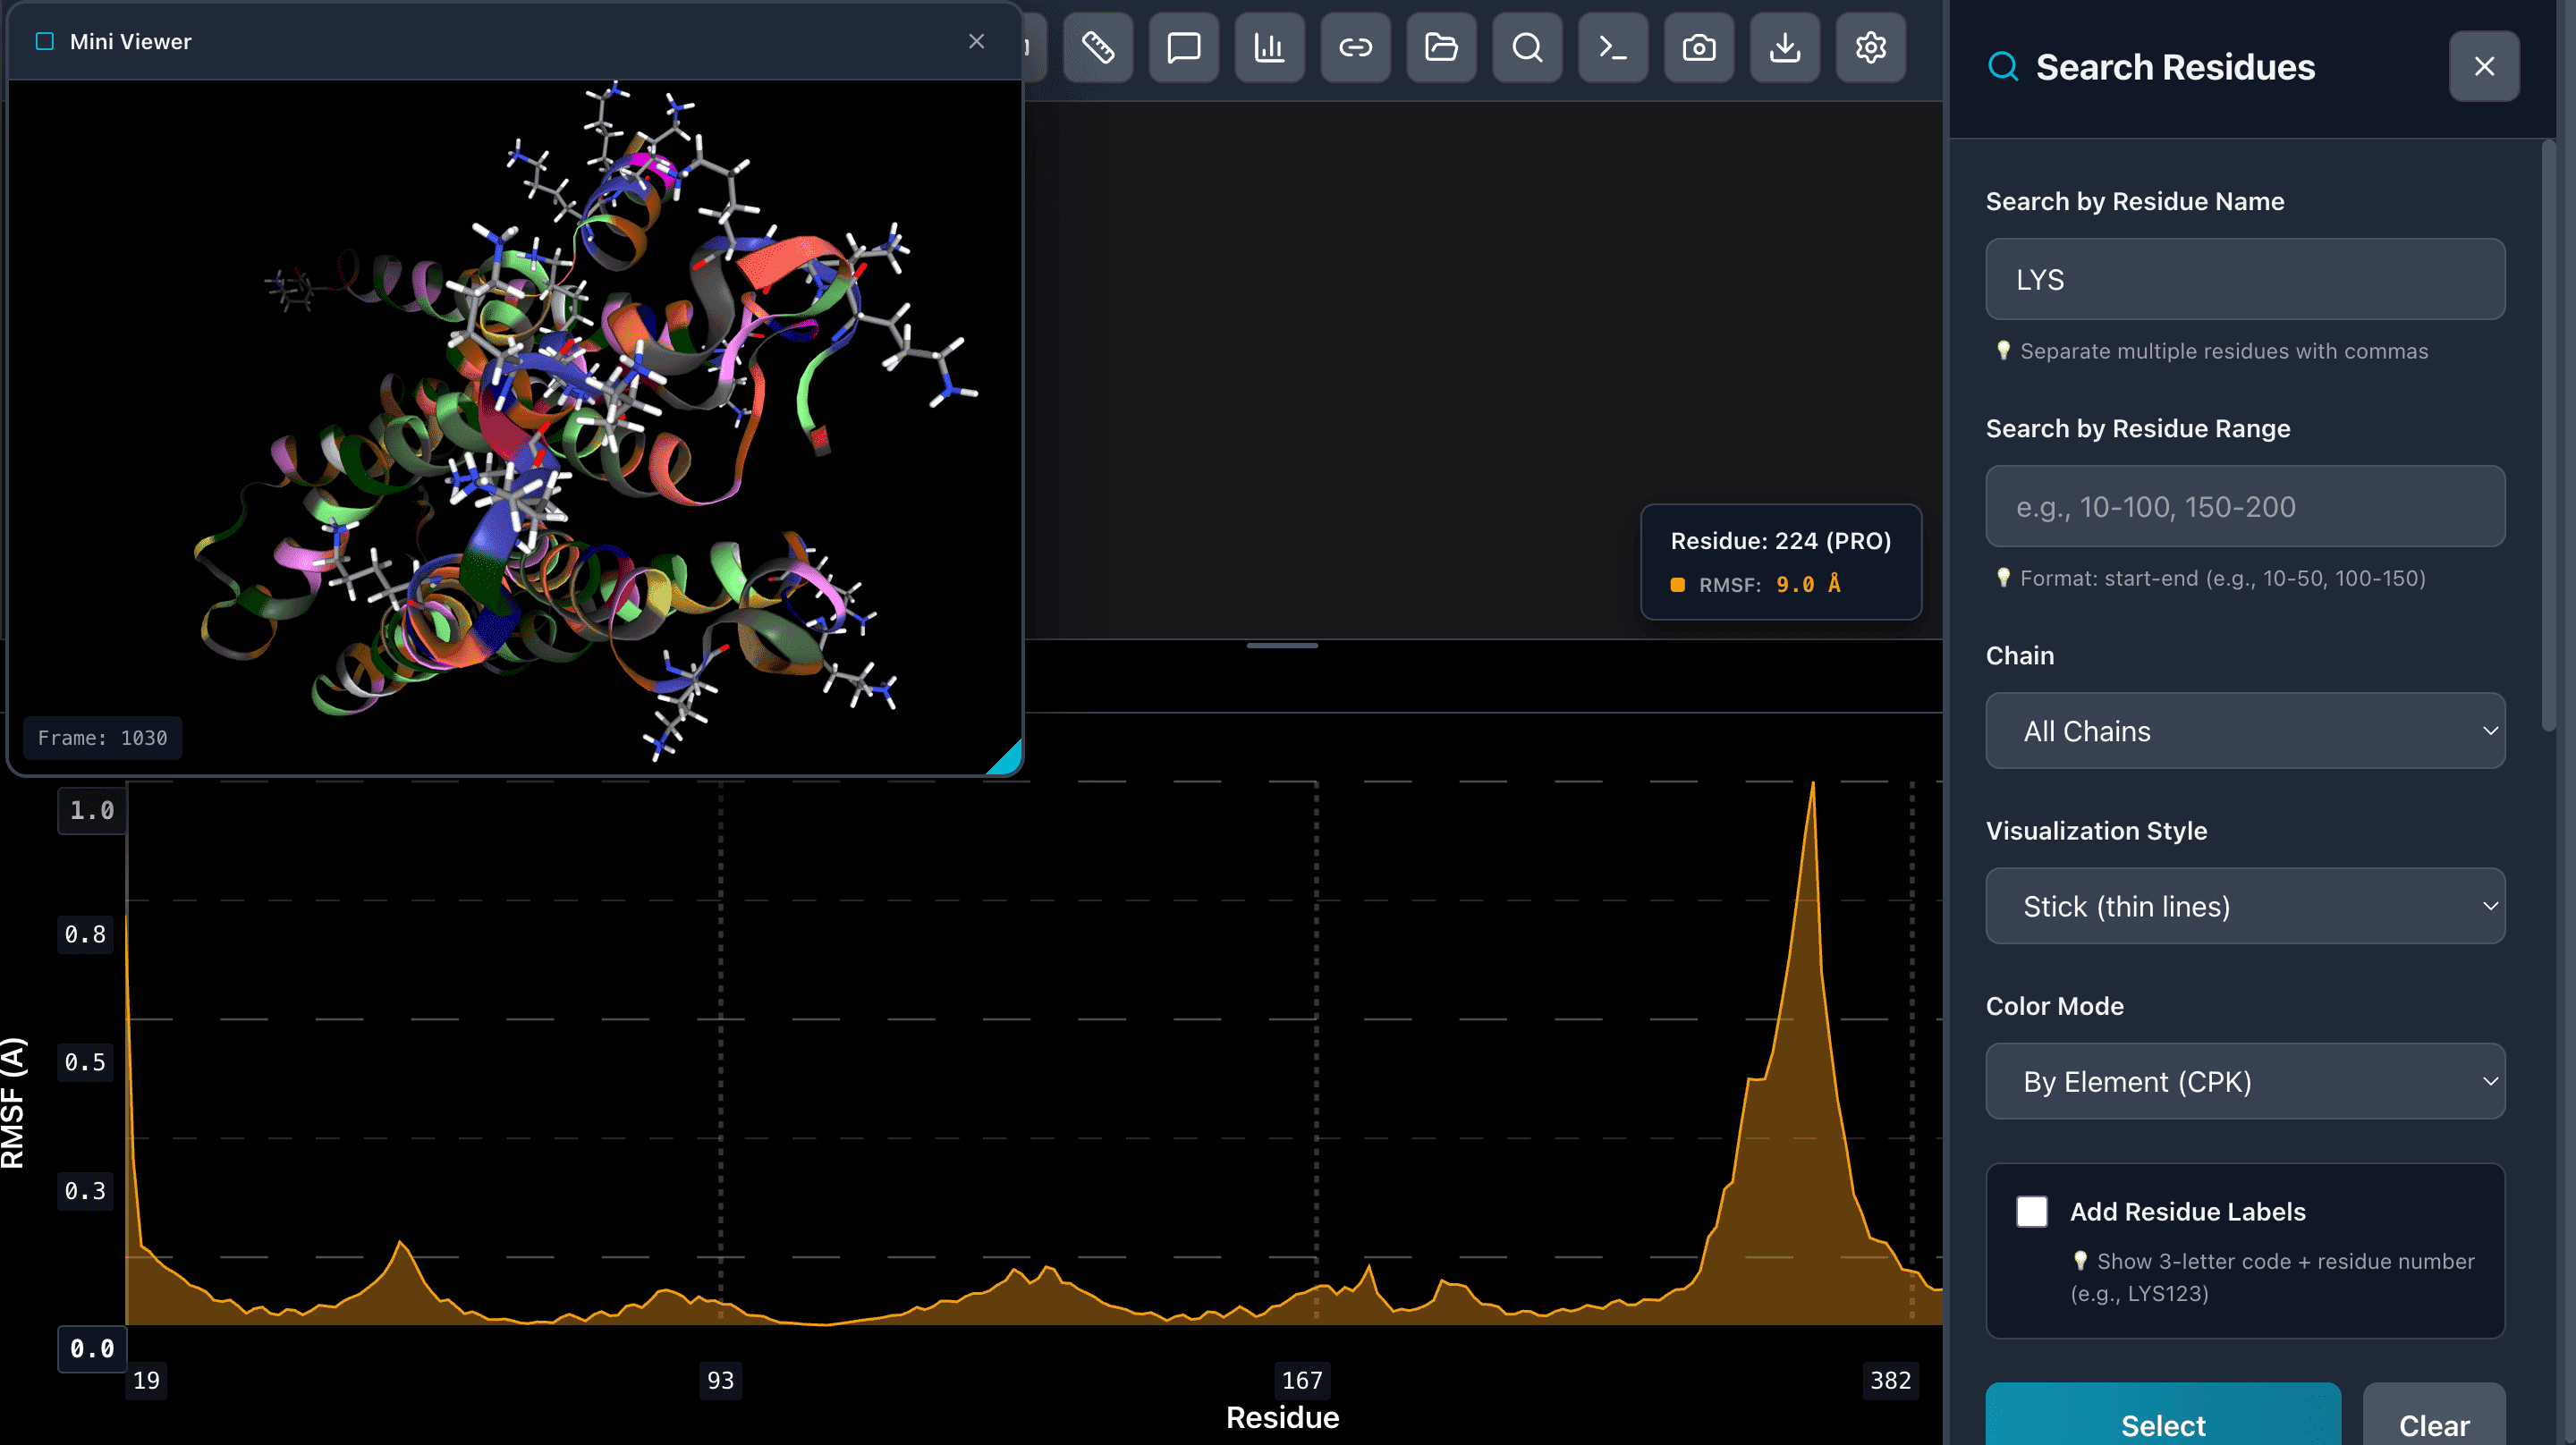Click the ruler measurement tool icon
Screen dimensions: 2576x1445
pos(1097,47)
